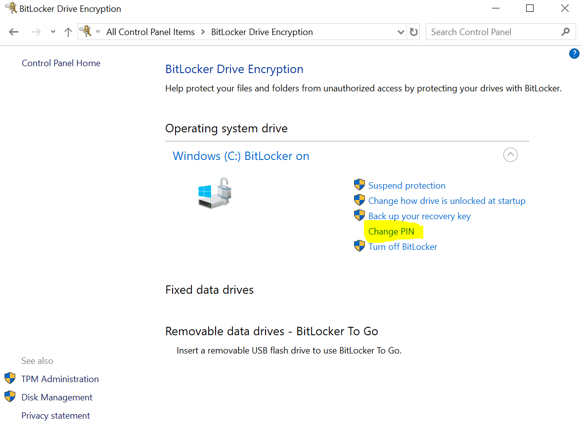Image resolution: width=582 pixels, height=431 pixels.
Task: Focus the Search Control Panel field
Action: click(492, 32)
